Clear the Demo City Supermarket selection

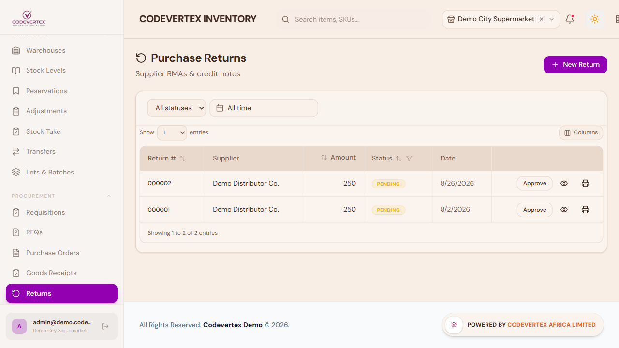(x=542, y=19)
